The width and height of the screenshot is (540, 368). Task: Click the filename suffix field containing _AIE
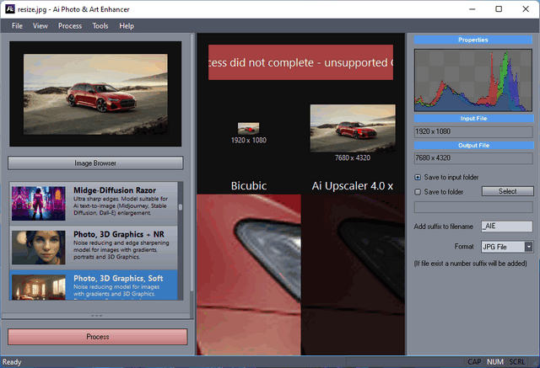505,227
